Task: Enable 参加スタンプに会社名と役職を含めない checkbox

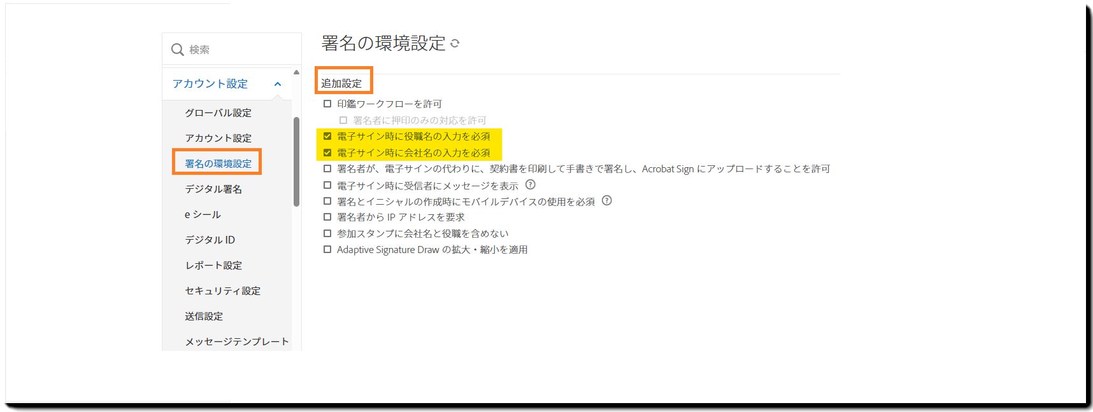Action: [x=327, y=233]
